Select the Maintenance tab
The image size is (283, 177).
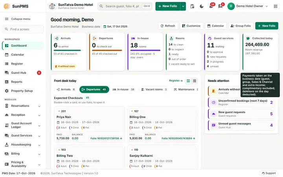click(185, 89)
